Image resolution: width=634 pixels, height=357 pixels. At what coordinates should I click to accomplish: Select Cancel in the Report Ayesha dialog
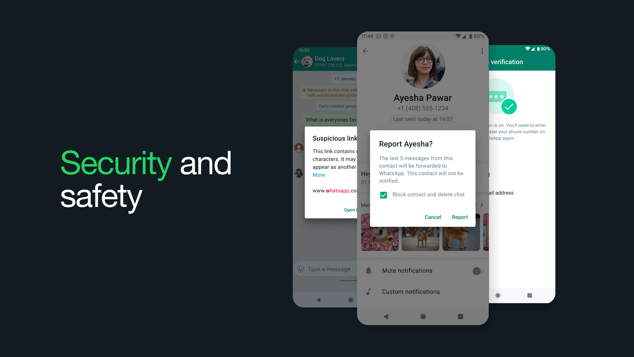(433, 217)
